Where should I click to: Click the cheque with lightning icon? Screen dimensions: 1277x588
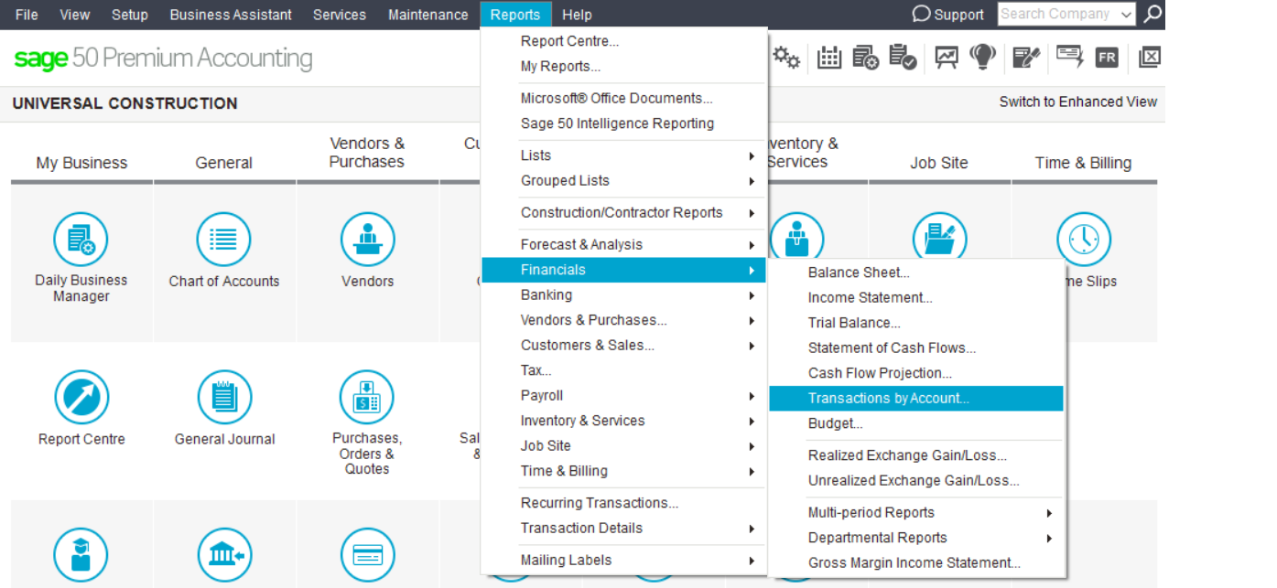click(1069, 58)
